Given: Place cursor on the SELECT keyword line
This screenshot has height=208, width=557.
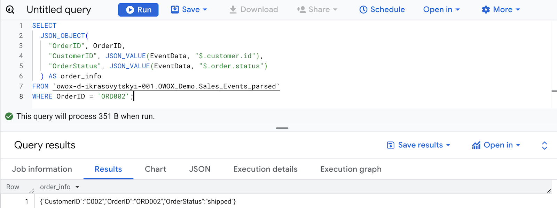Looking at the screenshot, I should (x=44, y=26).
